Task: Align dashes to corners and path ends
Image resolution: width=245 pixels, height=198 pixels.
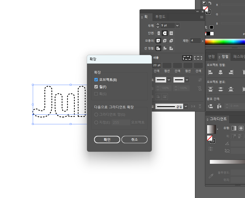Action: (198, 58)
